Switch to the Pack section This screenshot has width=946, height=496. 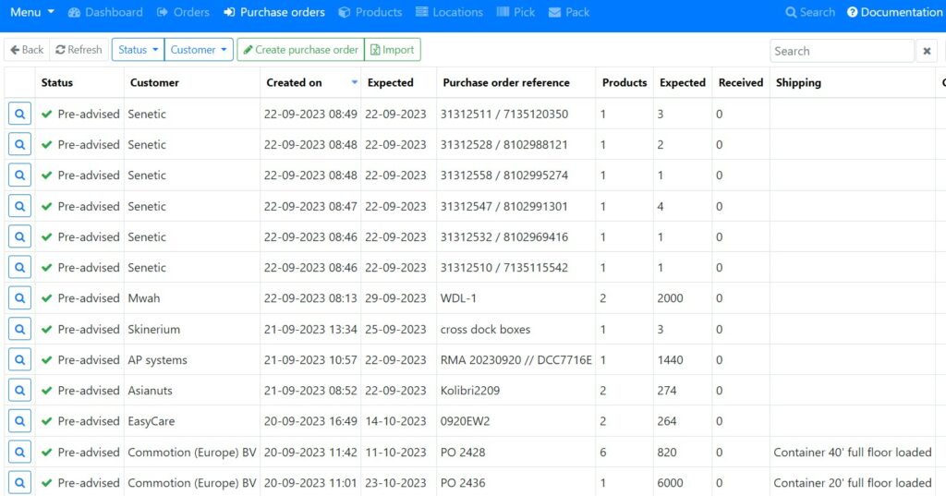coord(569,12)
